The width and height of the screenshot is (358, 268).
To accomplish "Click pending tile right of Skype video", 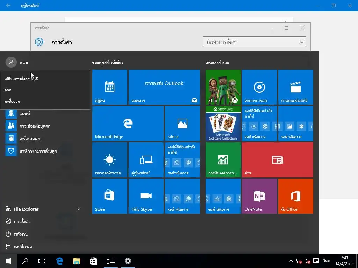I will pos(182,196).
